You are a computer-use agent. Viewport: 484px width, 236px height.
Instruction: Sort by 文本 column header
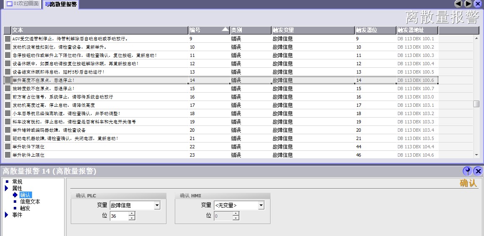tap(100, 30)
